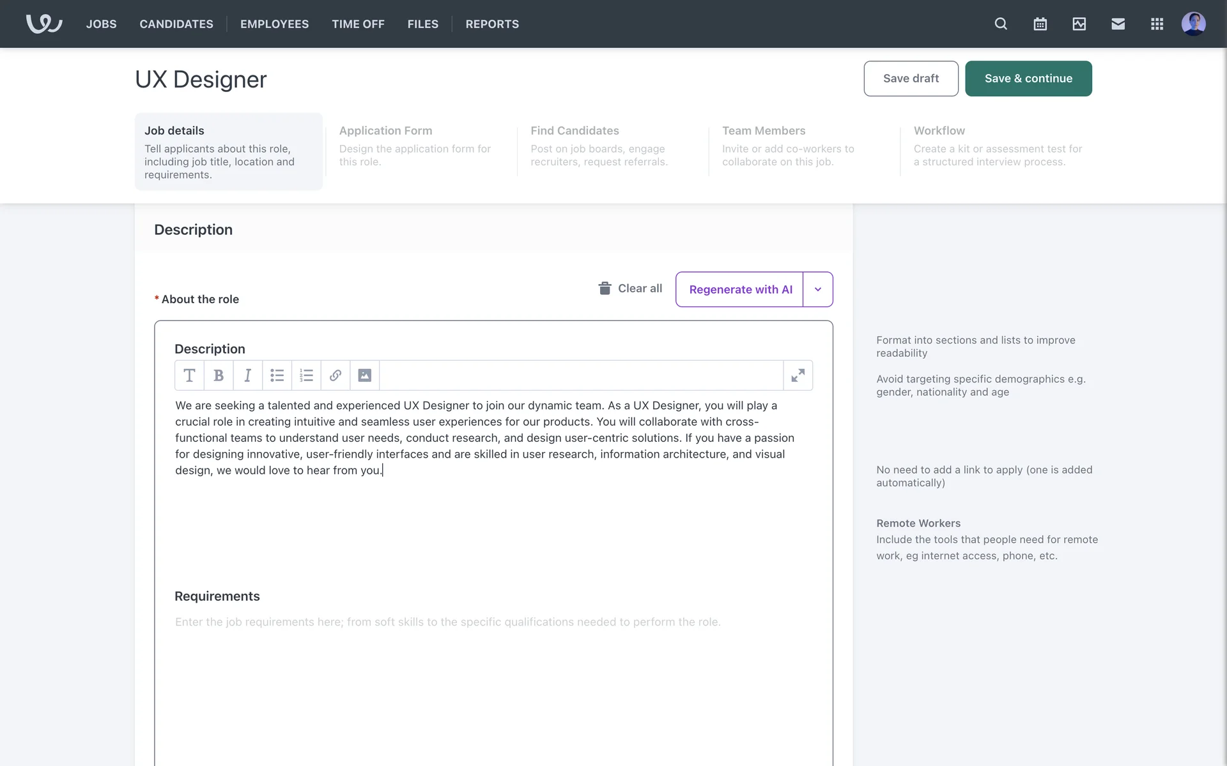Viewport: 1227px width, 766px height.
Task: Expand the Regenerate with AI dropdown arrow
Action: pyautogui.click(x=817, y=289)
